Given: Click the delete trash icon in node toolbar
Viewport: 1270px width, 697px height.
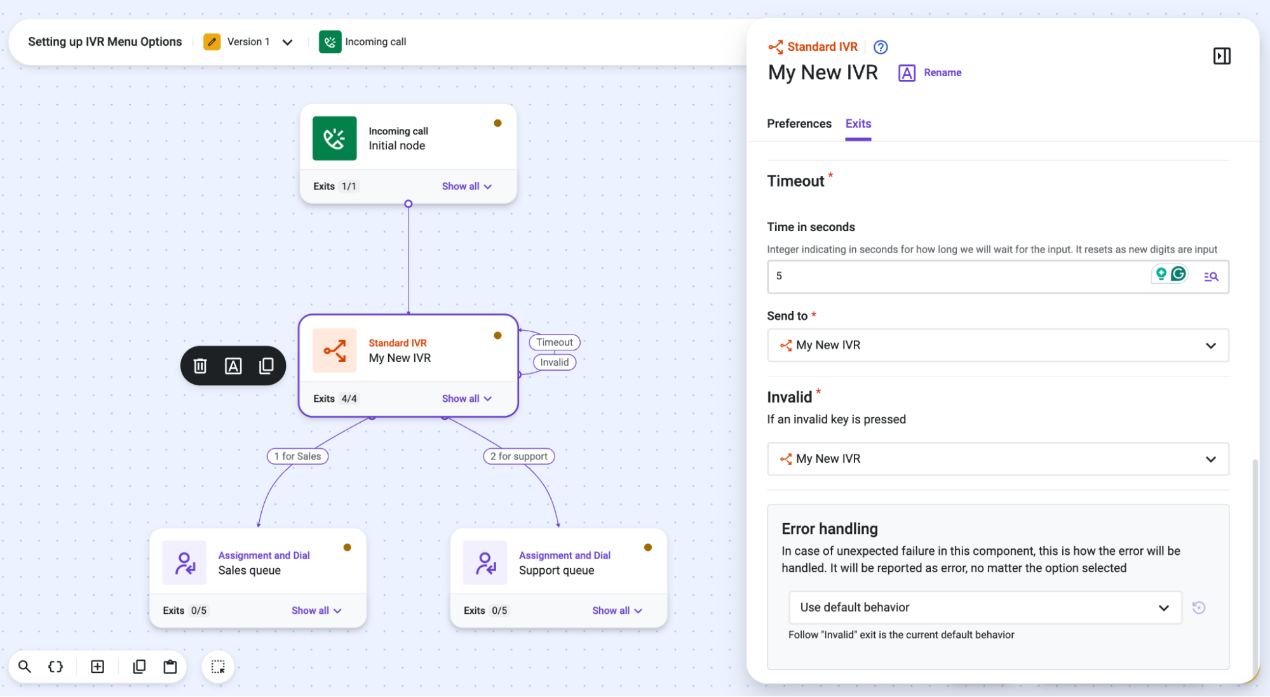Looking at the screenshot, I should tap(200, 366).
